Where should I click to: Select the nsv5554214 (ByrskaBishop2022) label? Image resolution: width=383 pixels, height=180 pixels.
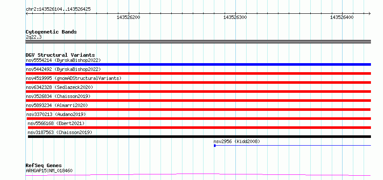(63, 60)
